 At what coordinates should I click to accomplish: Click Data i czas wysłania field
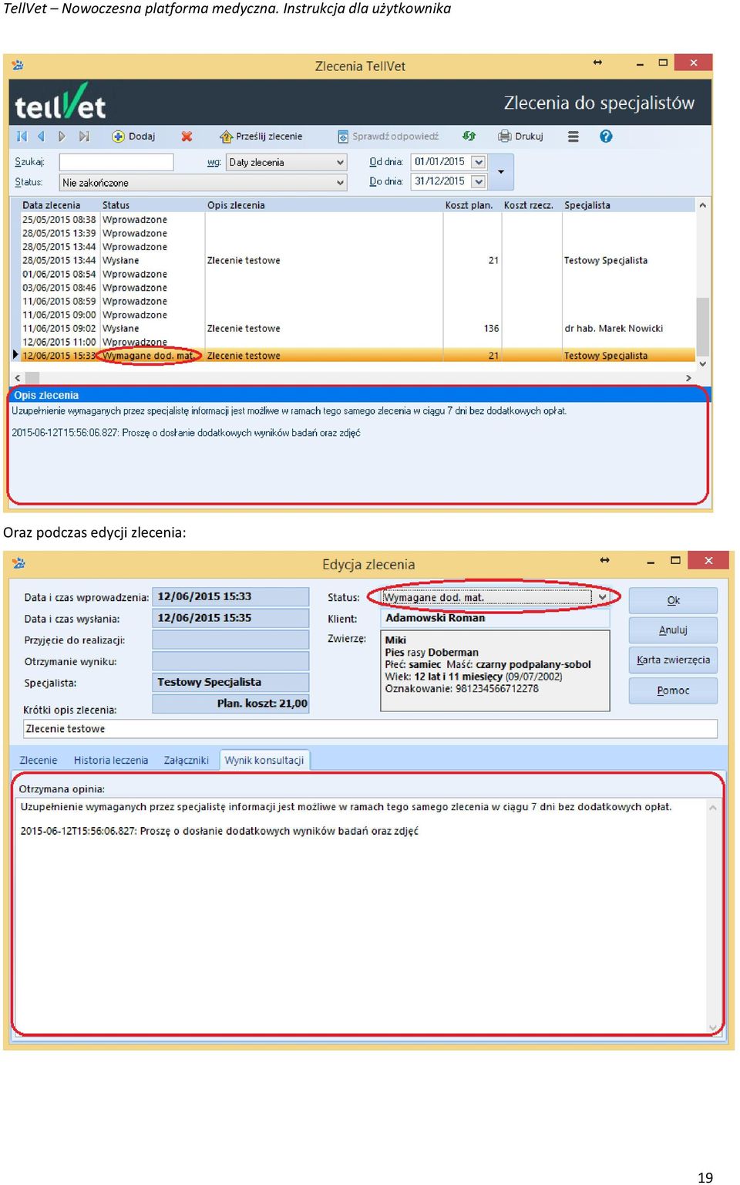(230, 618)
